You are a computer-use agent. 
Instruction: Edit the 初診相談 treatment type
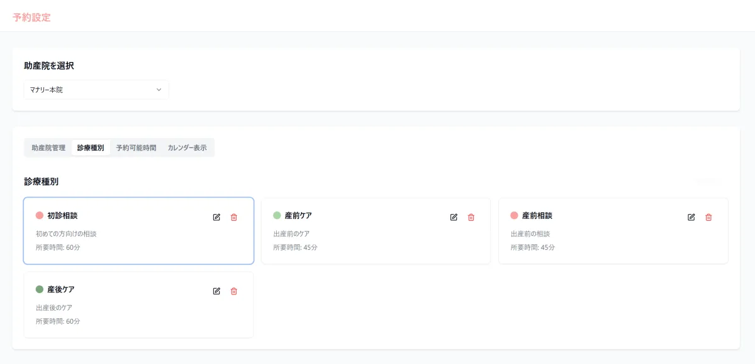(x=216, y=217)
